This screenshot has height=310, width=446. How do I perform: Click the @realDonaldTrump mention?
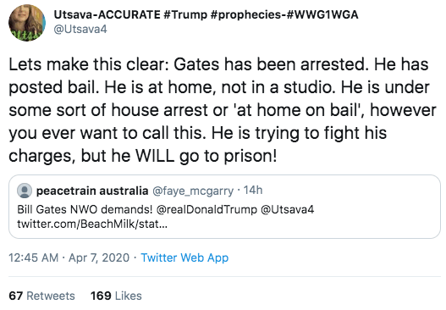(x=206, y=209)
